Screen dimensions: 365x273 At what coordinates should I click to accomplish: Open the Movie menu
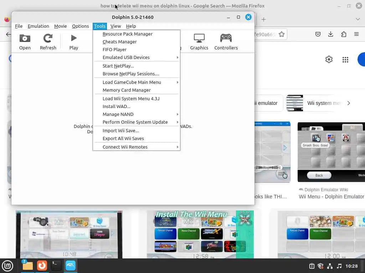[x=61, y=26]
